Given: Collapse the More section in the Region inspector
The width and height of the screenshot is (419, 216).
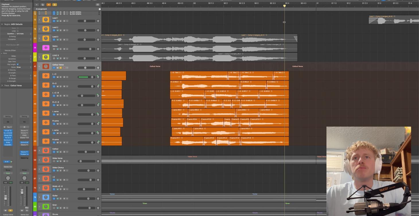Looking at the screenshot, I should [2, 53].
